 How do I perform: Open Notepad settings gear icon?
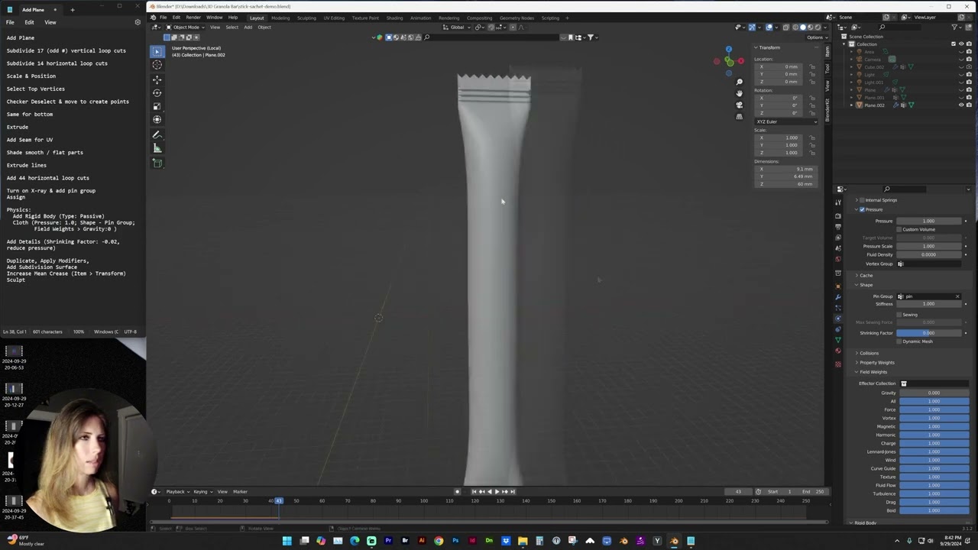[138, 22]
